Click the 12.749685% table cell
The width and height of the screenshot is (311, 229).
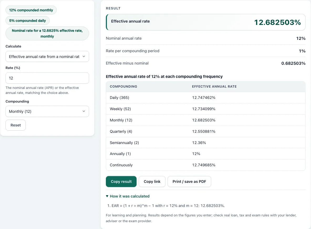click(x=204, y=165)
